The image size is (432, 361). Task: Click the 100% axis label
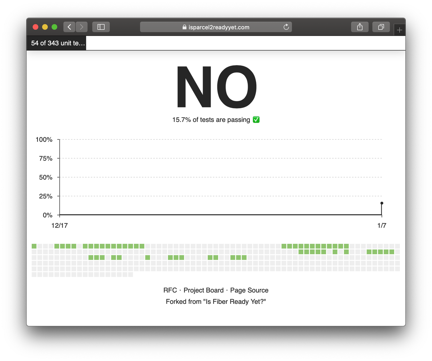pyautogui.click(x=44, y=140)
